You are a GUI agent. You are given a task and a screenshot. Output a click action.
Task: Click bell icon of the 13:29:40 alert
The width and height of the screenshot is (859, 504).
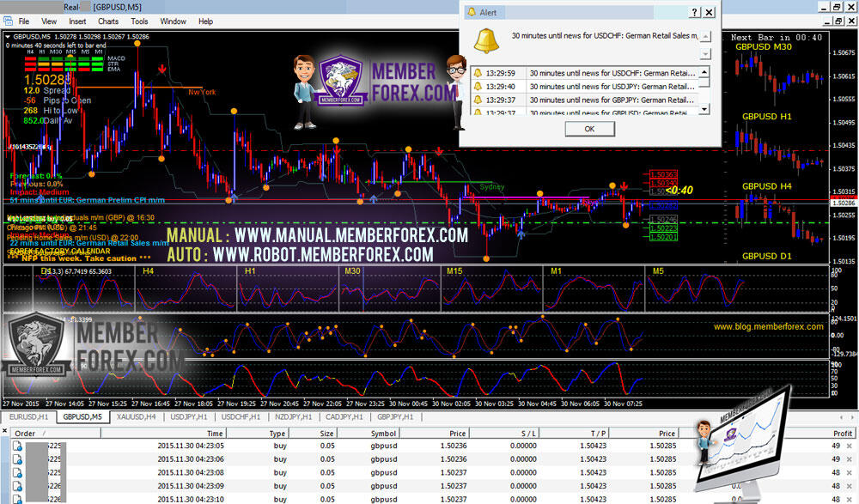pyautogui.click(x=478, y=87)
